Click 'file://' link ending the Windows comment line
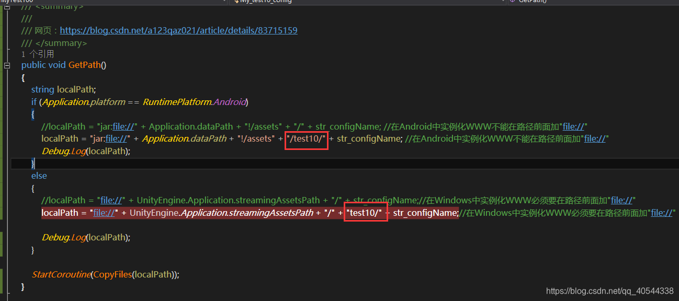This screenshot has height=301, width=679. [x=661, y=212]
